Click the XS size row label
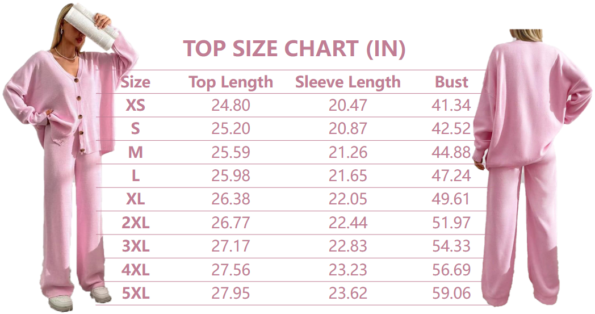 (136, 105)
